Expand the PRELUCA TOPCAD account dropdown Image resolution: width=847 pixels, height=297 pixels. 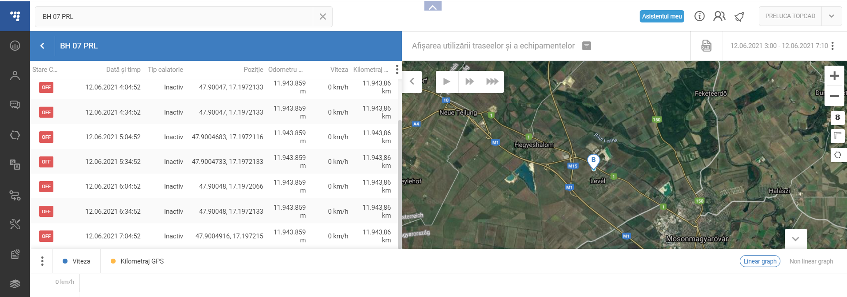click(832, 16)
